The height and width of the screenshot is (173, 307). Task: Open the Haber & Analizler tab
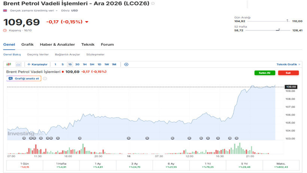tap(57, 45)
